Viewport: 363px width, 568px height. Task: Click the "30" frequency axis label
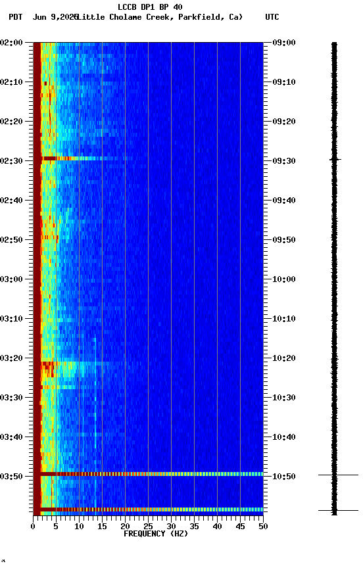click(x=171, y=527)
